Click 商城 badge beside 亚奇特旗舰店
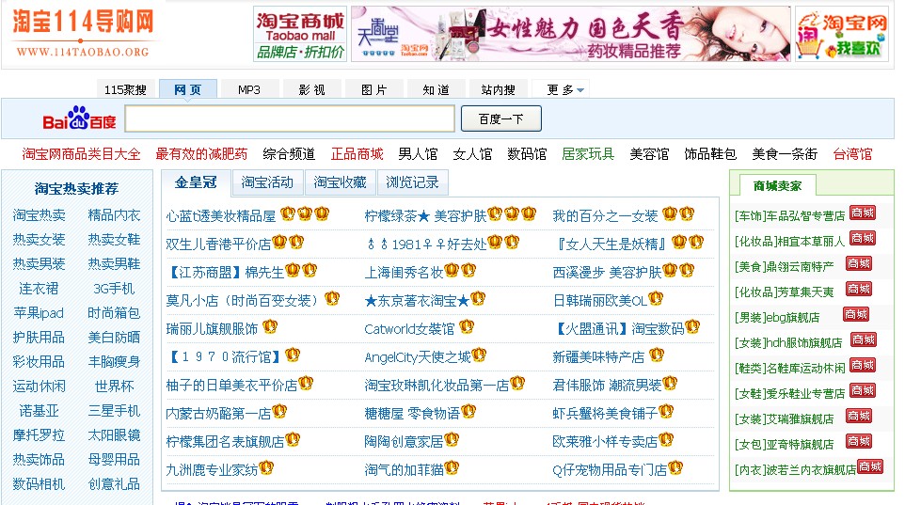Screen dimensions: 905x505 859,441
